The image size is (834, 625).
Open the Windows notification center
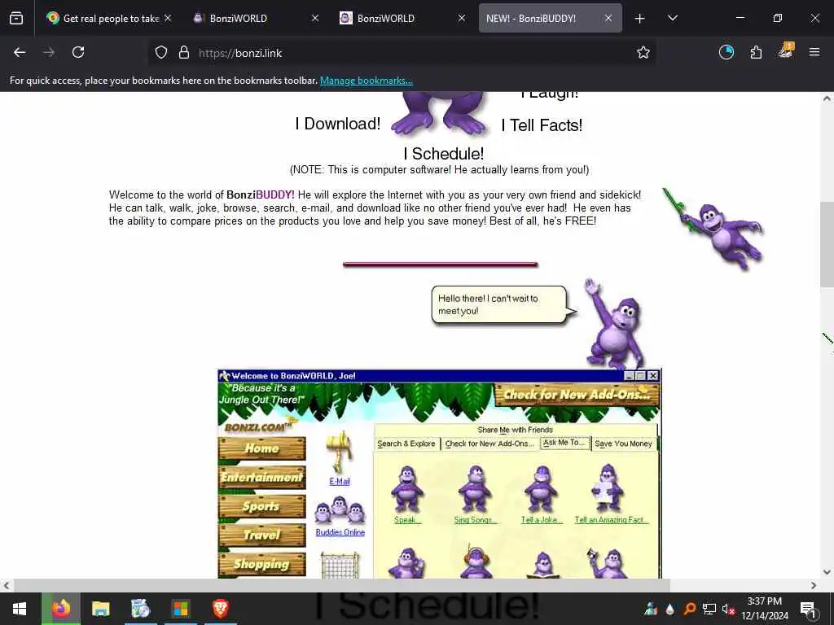tap(808, 609)
